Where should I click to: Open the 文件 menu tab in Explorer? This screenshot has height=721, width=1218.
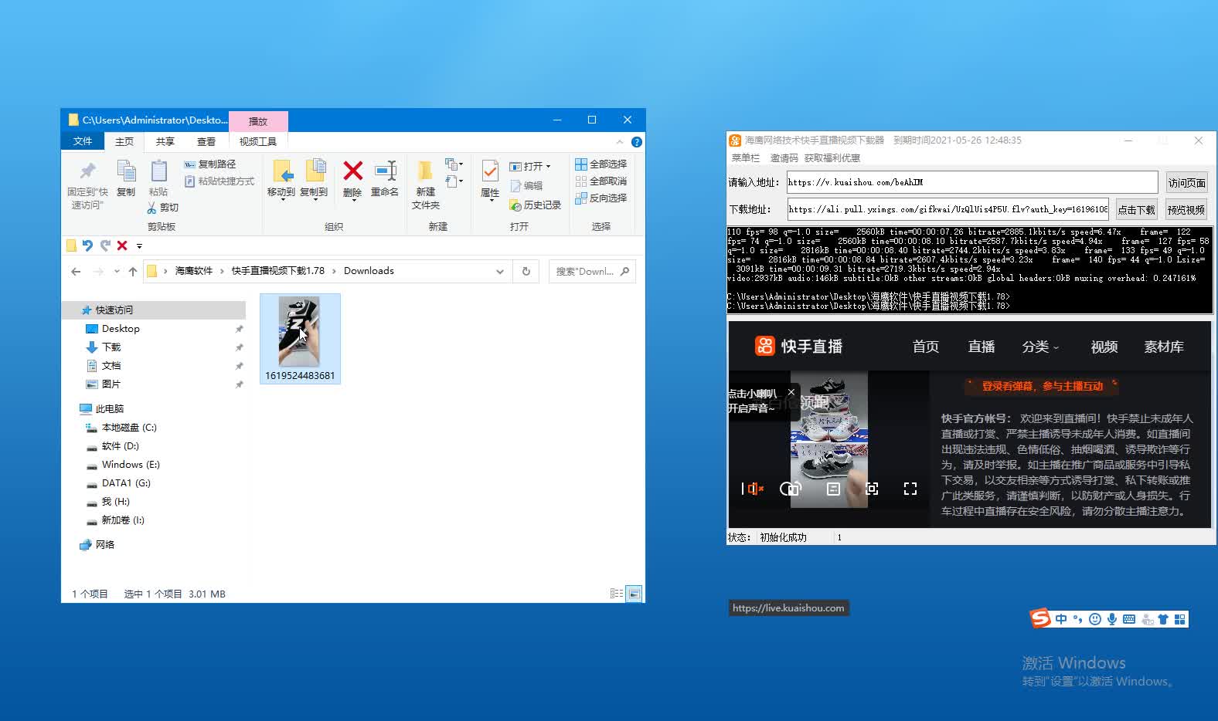pyautogui.click(x=83, y=141)
